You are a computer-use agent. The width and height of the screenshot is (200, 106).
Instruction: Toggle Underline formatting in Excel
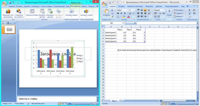[x=125, y=13]
